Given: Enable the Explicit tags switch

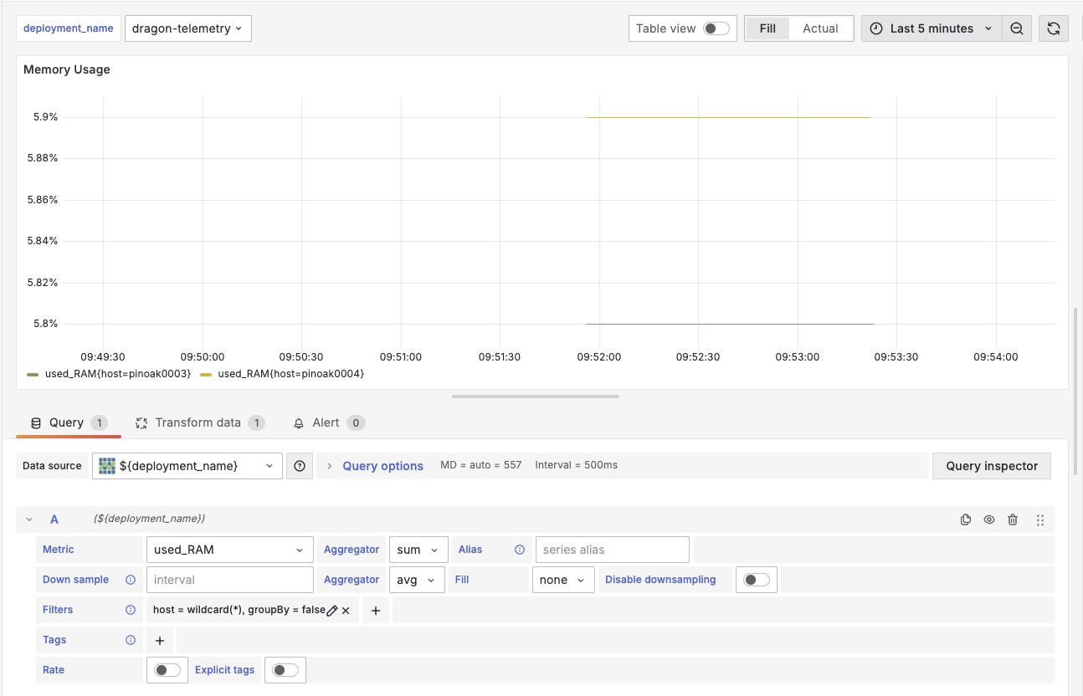Looking at the screenshot, I should pyautogui.click(x=285, y=670).
